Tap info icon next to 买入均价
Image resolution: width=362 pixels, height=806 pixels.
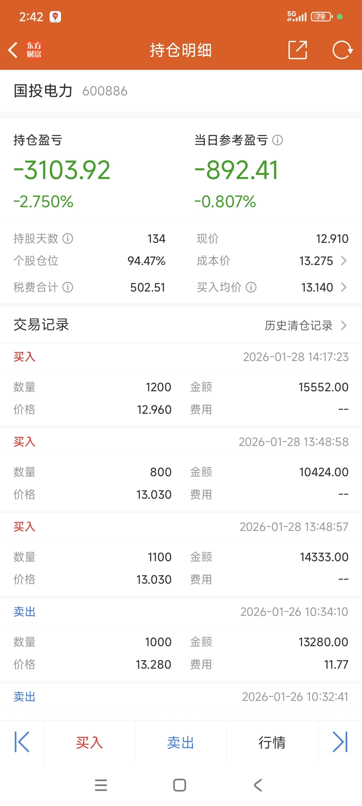click(x=251, y=287)
